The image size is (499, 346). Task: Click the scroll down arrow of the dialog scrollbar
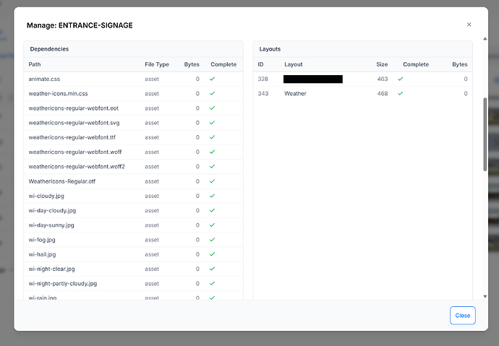pos(485,296)
